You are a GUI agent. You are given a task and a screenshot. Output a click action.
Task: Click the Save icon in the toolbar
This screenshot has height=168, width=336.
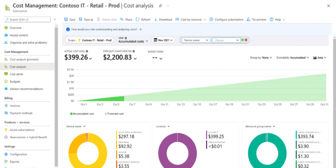tap(66, 19)
